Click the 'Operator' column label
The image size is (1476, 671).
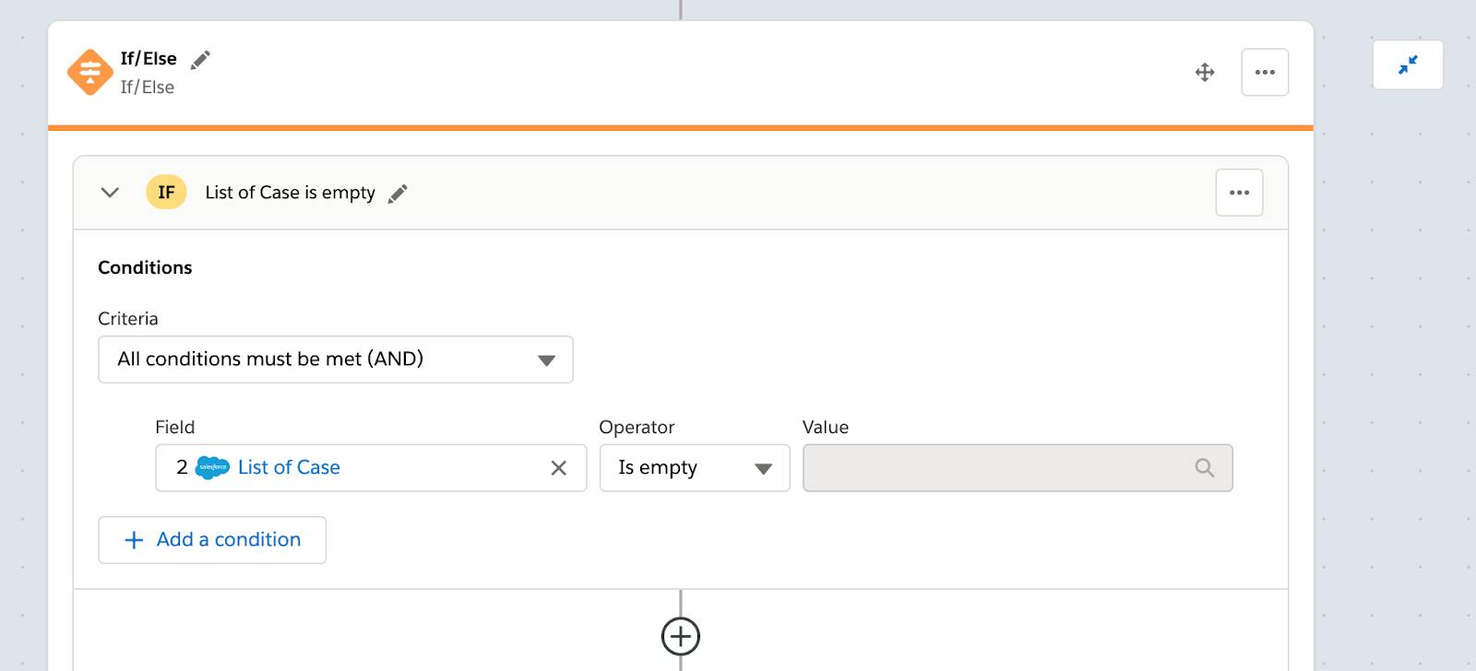click(x=637, y=427)
